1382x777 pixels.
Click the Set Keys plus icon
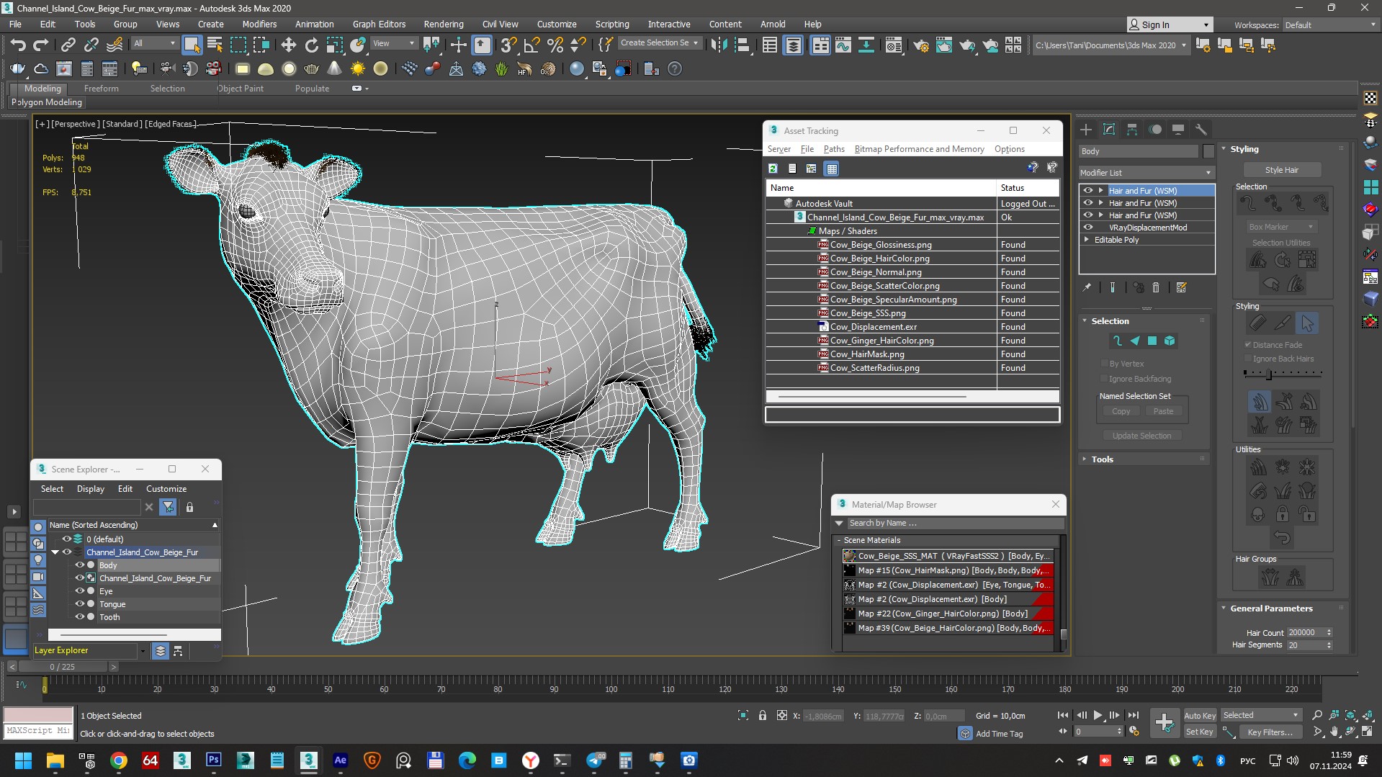tap(1164, 722)
